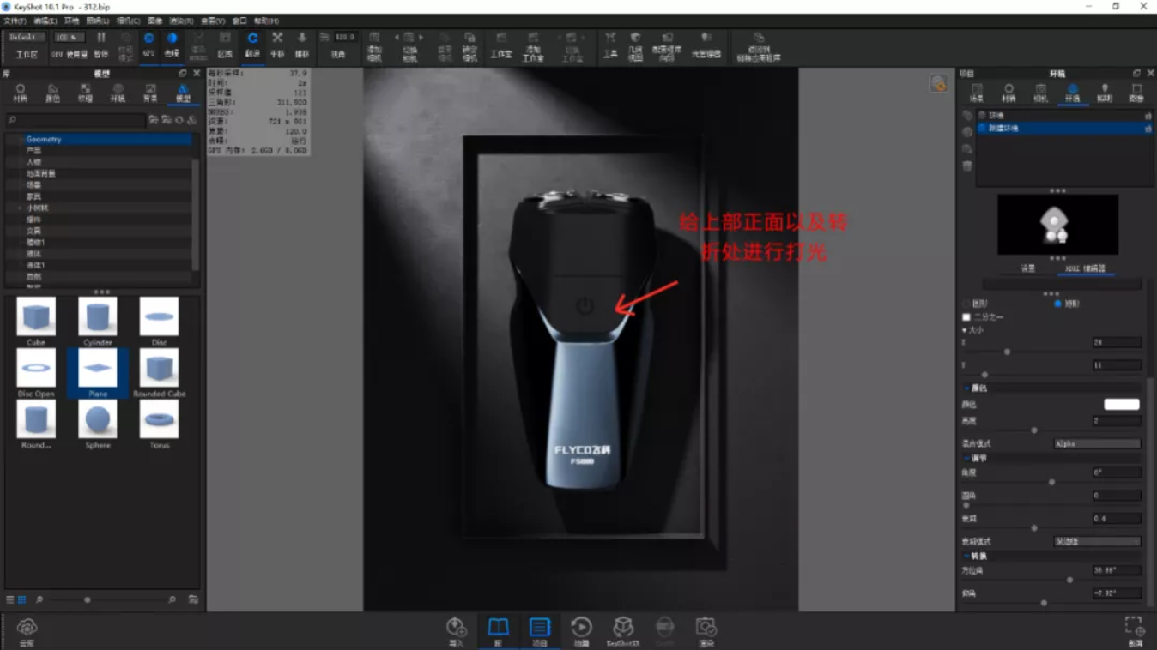The image size is (1157, 650).
Task: Click the Animation icon in bottom bar
Action: (581, 632)
